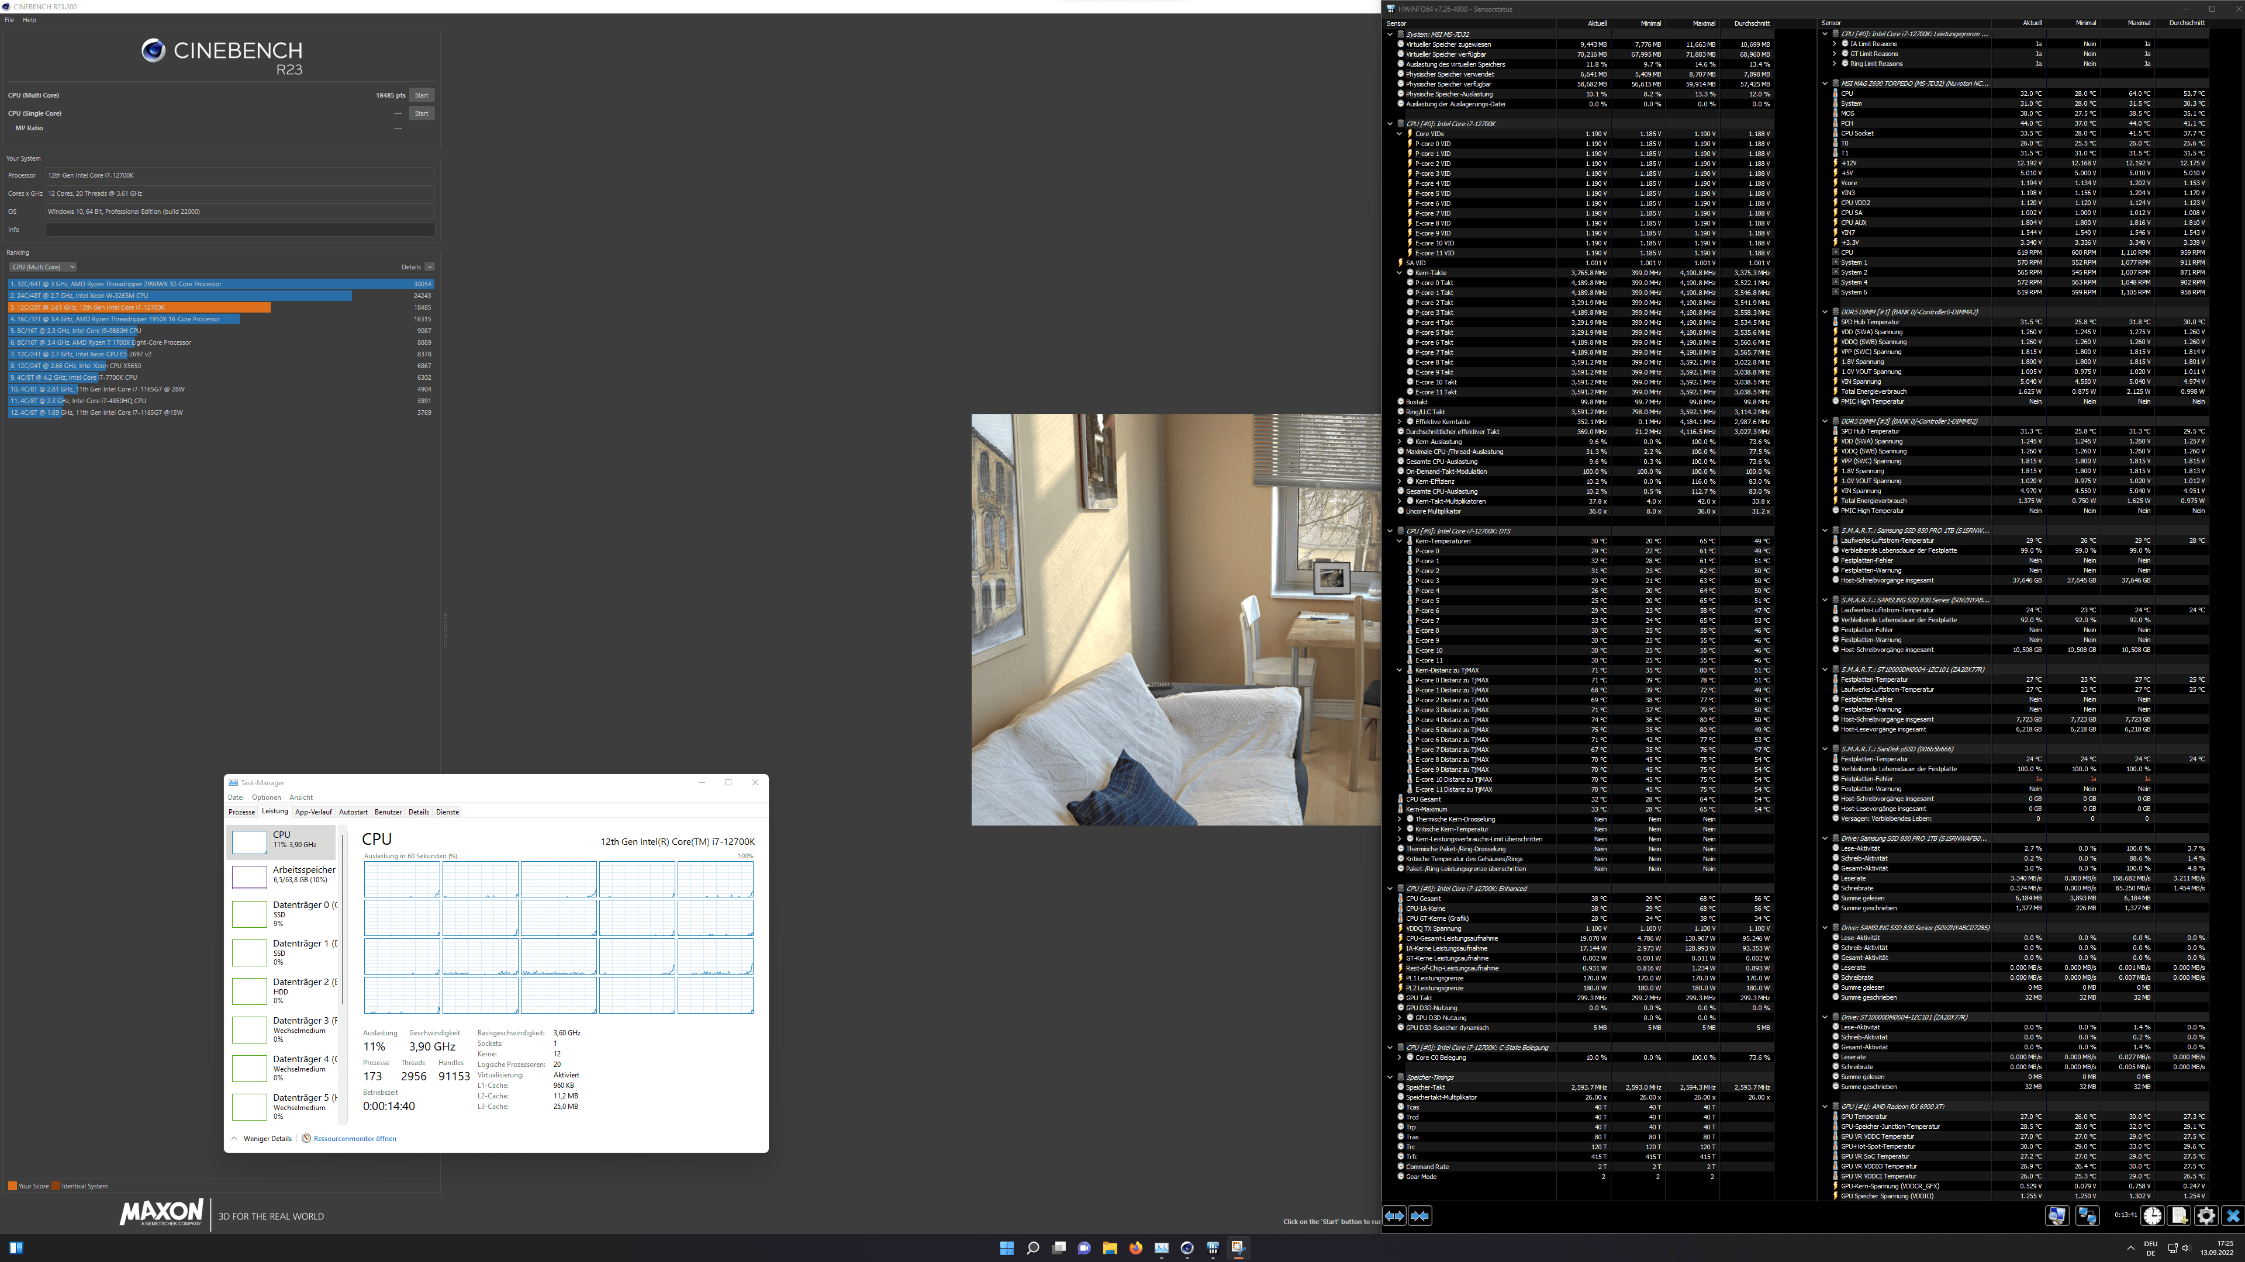Select highlighted 12th Gen i7-12700K ranking row
Viewport: 2245px width, 1262px height.
tap(220, 307)
